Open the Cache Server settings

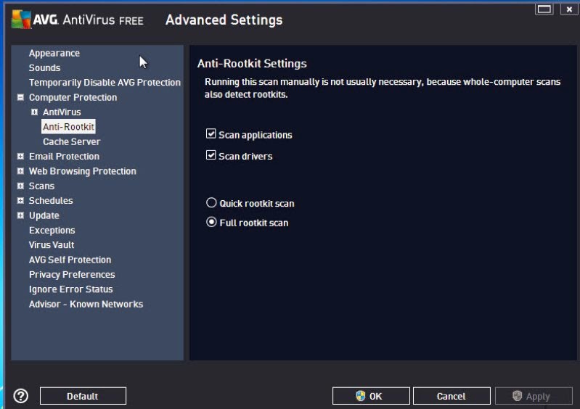pos(72,141)
